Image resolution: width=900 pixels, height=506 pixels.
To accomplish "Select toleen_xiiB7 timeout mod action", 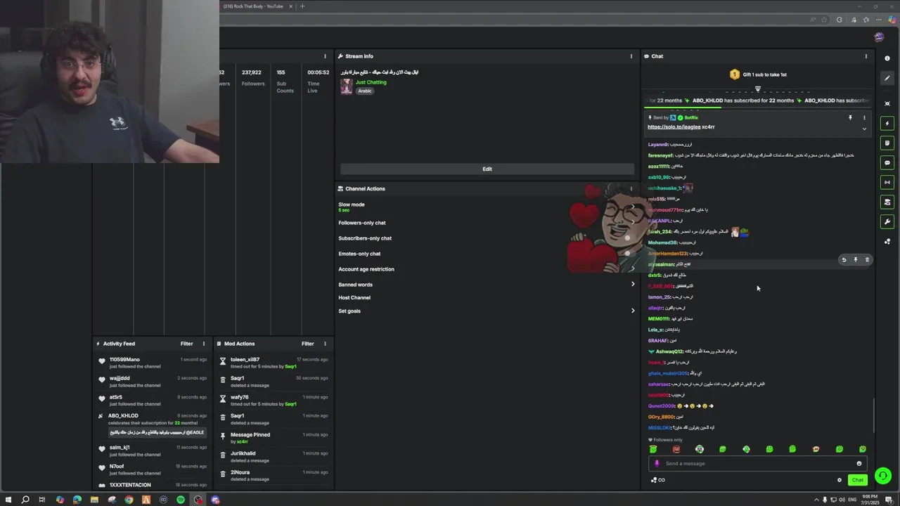I will (x=274, y=363).
